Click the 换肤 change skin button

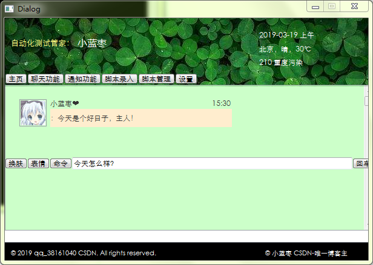[16, 163]
